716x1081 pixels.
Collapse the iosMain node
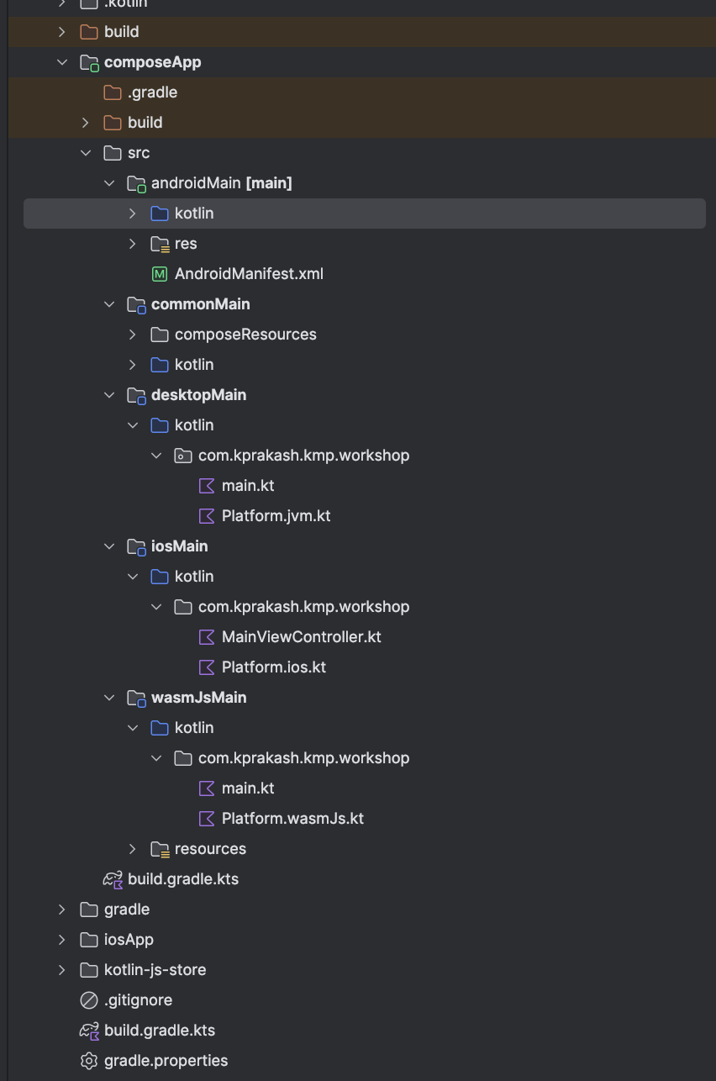[109, 546]
